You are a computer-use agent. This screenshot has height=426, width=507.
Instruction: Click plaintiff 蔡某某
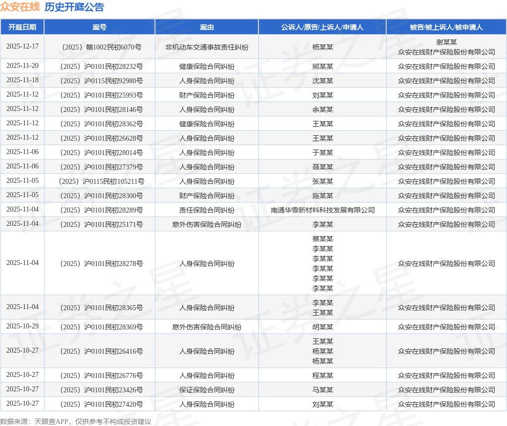[x=323, y=239]
